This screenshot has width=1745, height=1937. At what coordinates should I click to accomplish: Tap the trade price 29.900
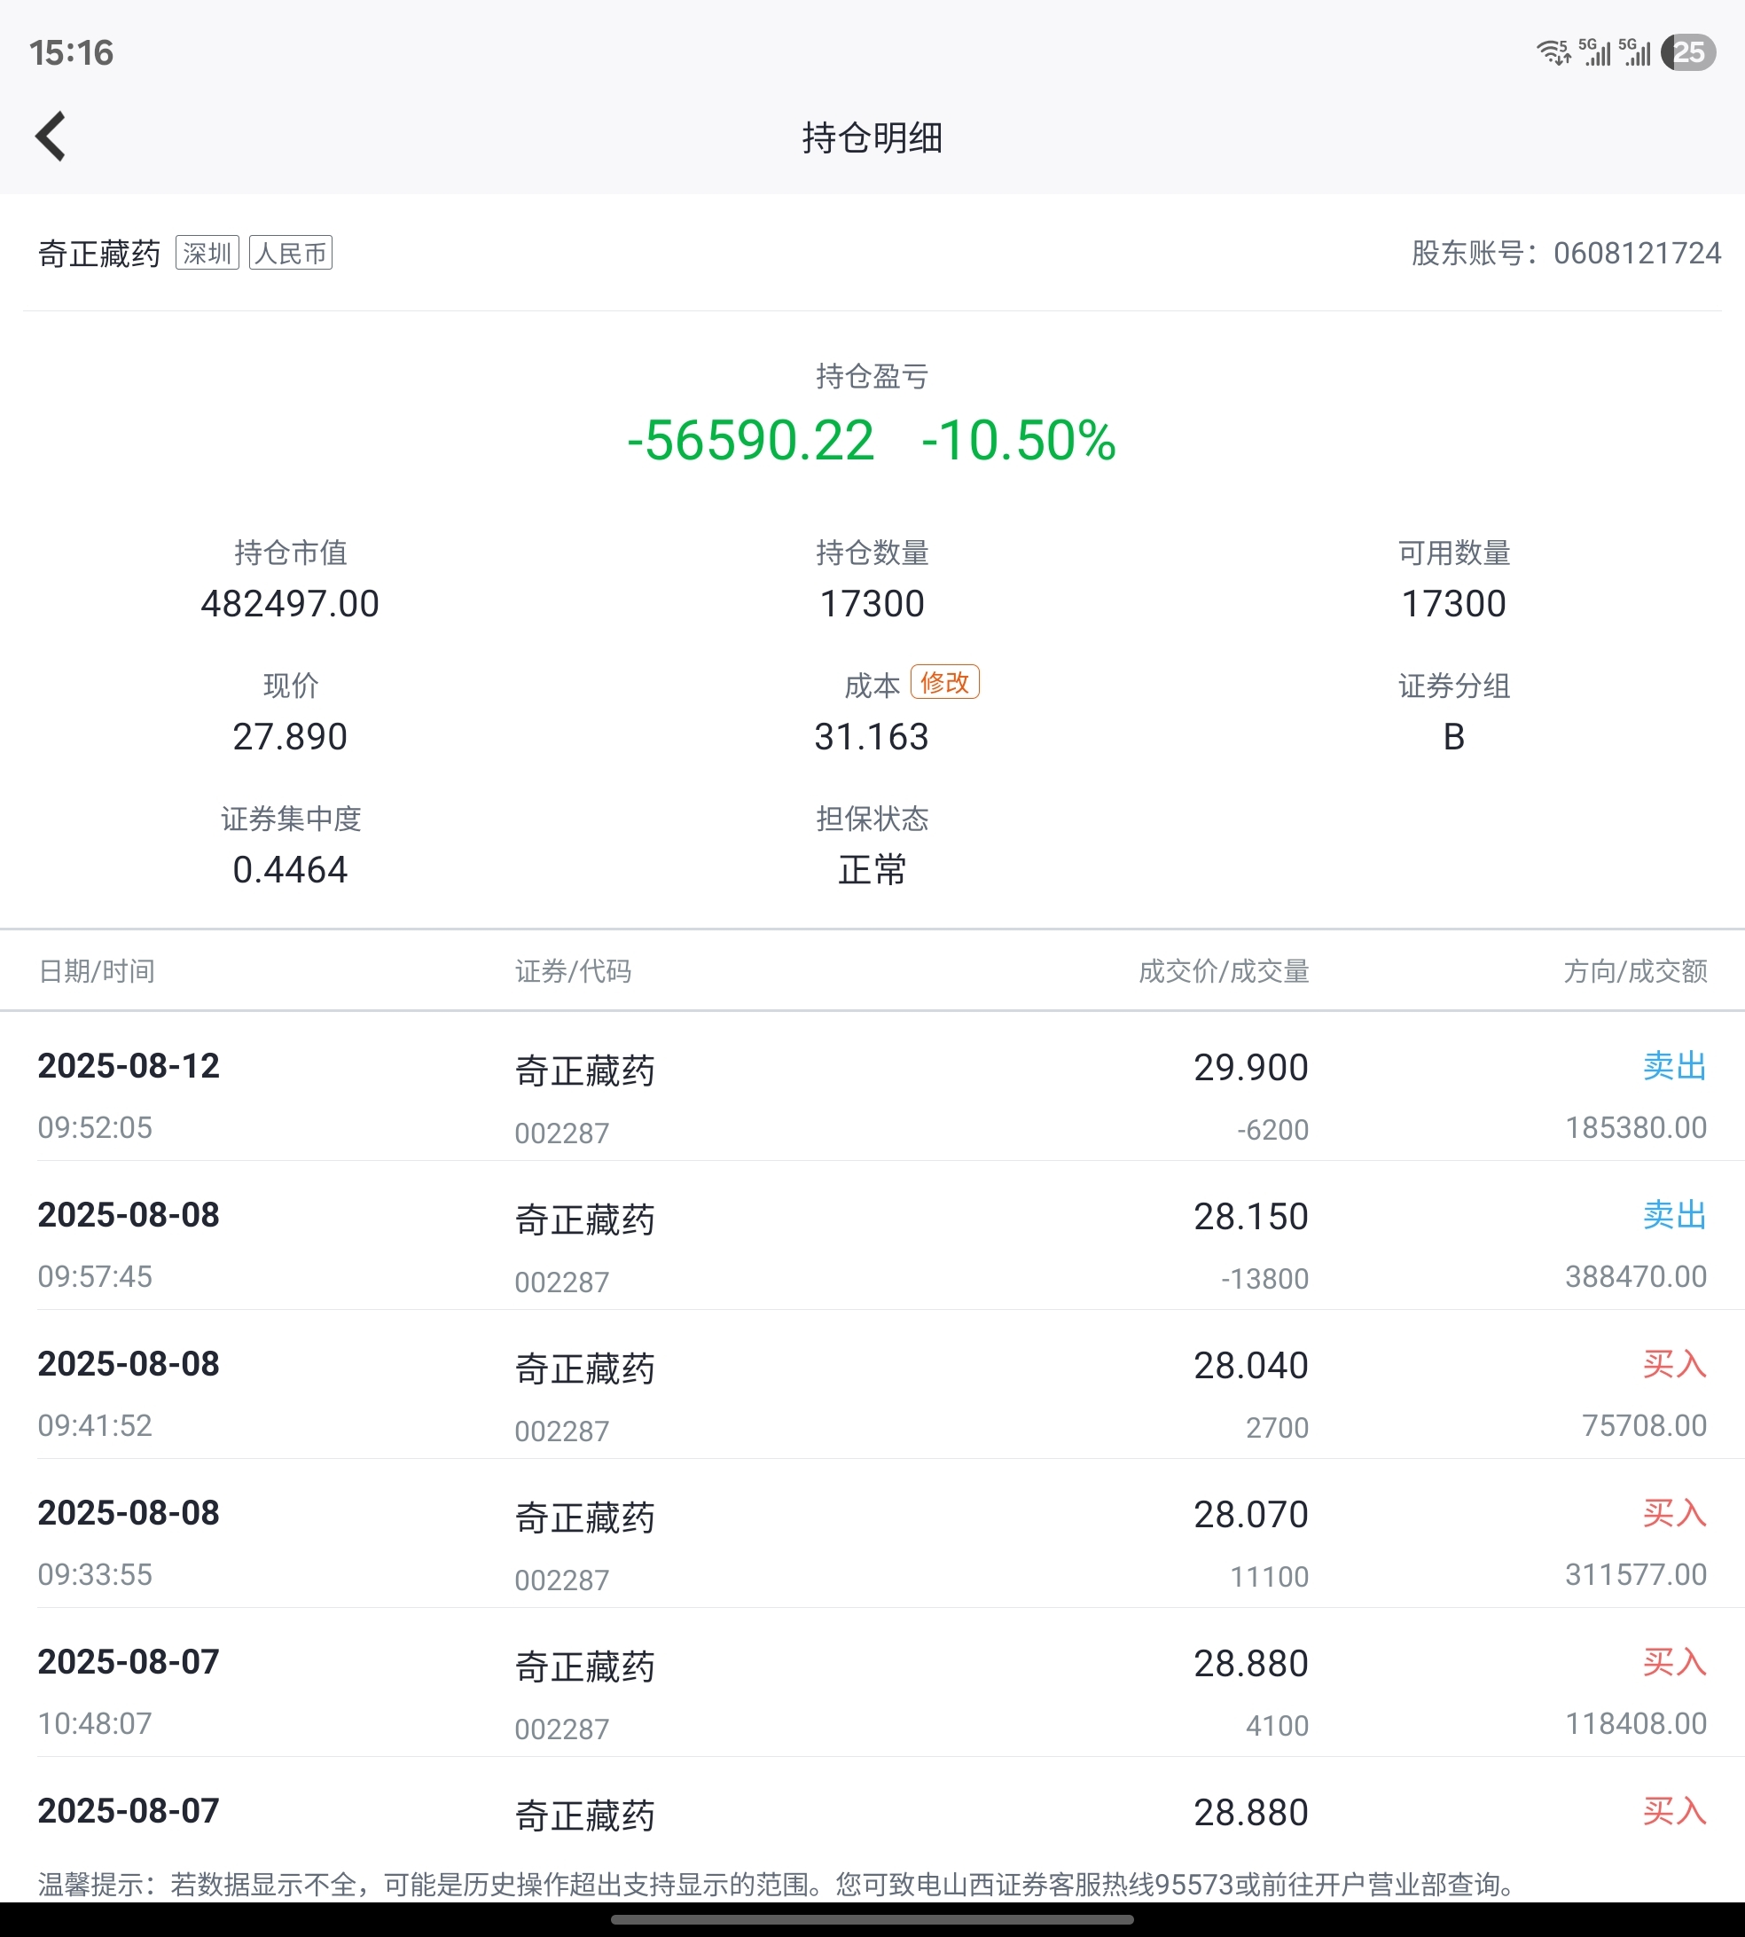pyautogui.click(x=1251, y=1067)
